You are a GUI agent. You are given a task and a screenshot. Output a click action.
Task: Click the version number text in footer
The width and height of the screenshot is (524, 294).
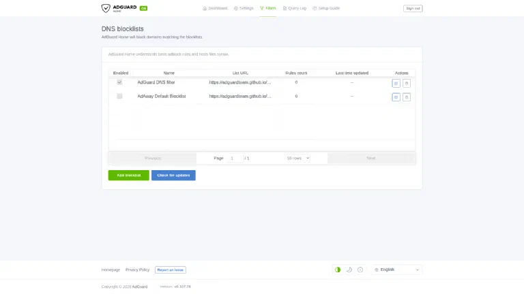(x=182, y=287)
